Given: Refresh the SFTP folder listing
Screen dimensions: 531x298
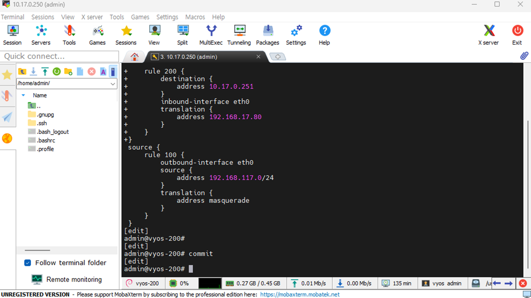Looking at the screenshot, I should coord(56,71).
